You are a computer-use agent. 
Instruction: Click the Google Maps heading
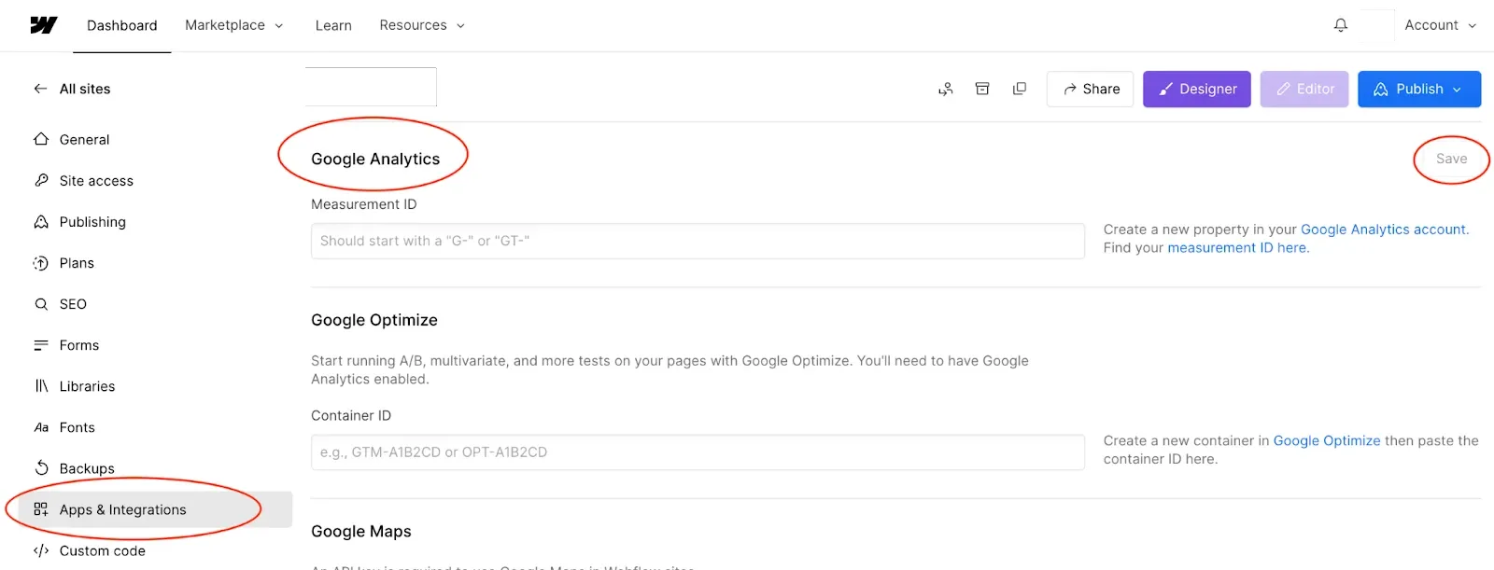pos(361,531)
